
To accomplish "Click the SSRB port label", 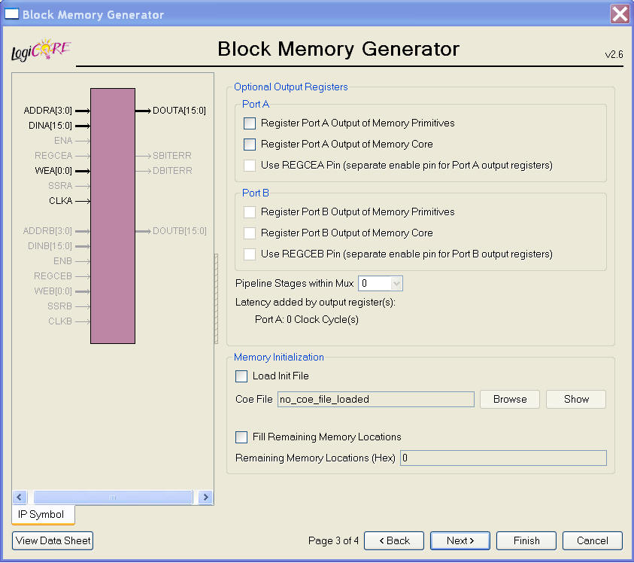I will (x=60, y=306).
